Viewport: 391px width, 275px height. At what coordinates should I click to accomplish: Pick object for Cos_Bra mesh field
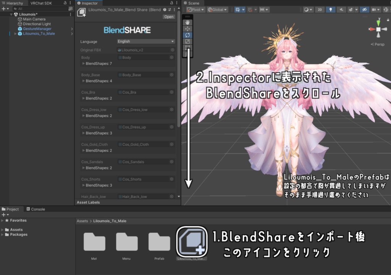171,92
